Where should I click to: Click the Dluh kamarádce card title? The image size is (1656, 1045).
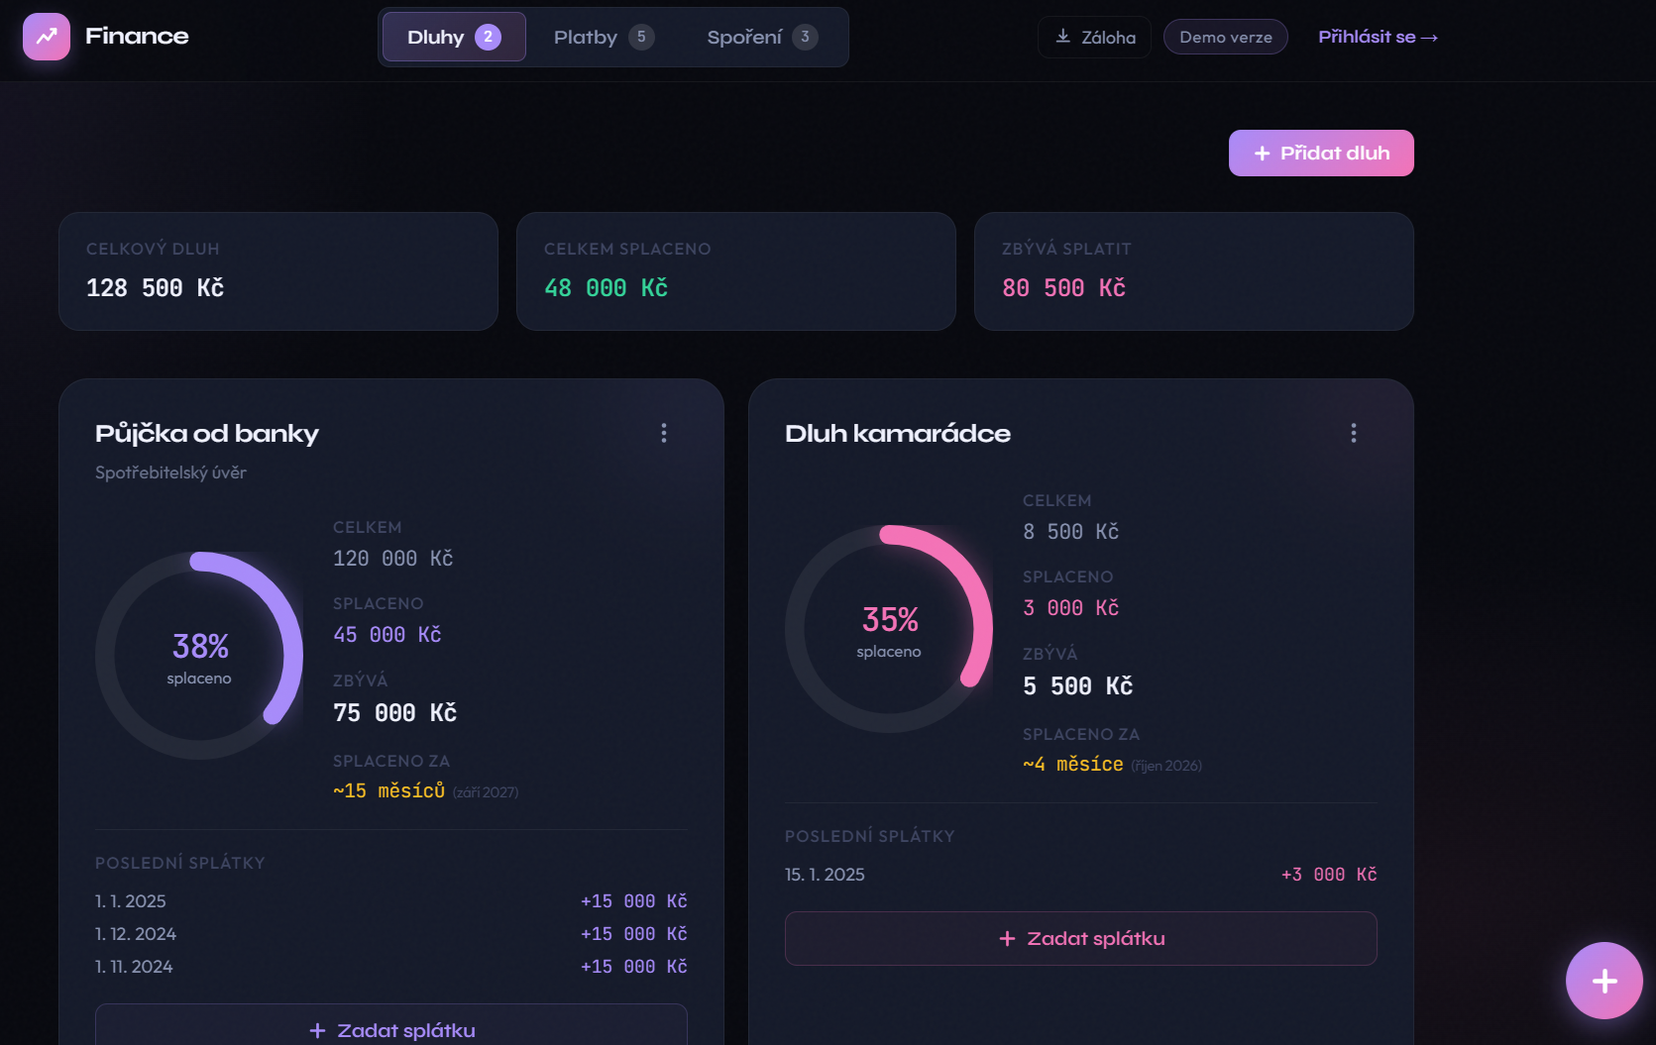tap(898, 434)
